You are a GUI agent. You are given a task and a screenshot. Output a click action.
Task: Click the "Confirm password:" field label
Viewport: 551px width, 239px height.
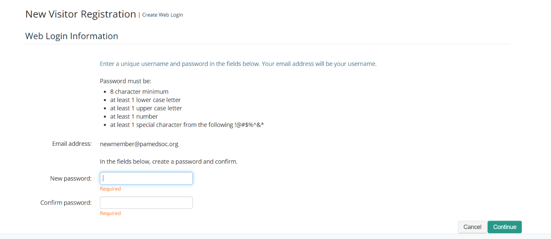click(x=66, y=203)
